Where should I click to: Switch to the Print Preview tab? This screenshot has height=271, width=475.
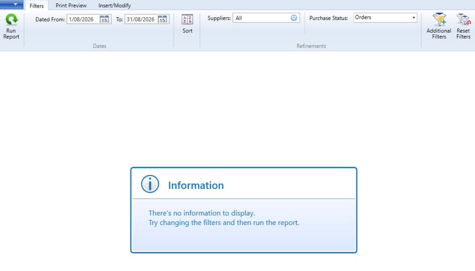(71, 5)
